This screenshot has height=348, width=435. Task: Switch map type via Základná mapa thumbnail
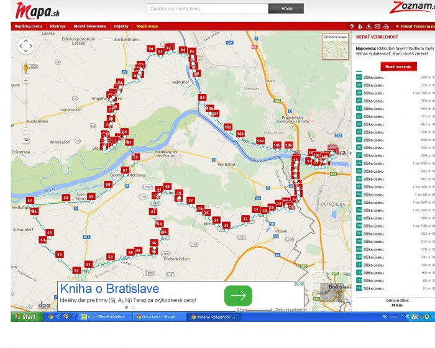pyautogui.click(x=335, y=47)
